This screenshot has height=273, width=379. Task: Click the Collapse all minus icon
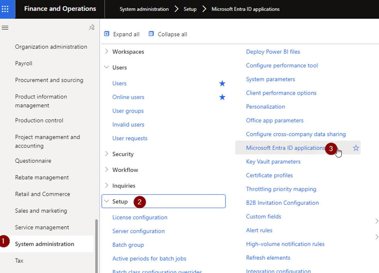[151, 34]
